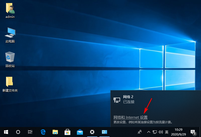This screenshot has height=137, width=201.
Task: Select the 网络 2 connected network
Action: [x=128, y=99]
